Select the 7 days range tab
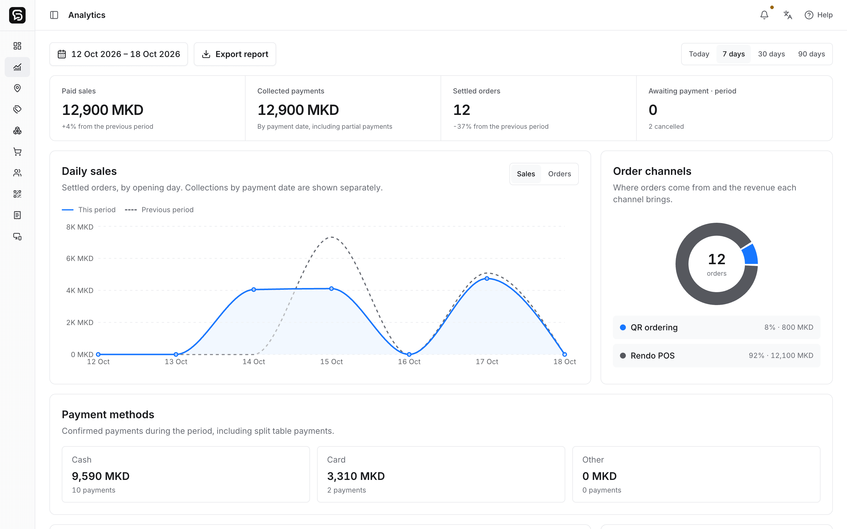 point(733,54)
